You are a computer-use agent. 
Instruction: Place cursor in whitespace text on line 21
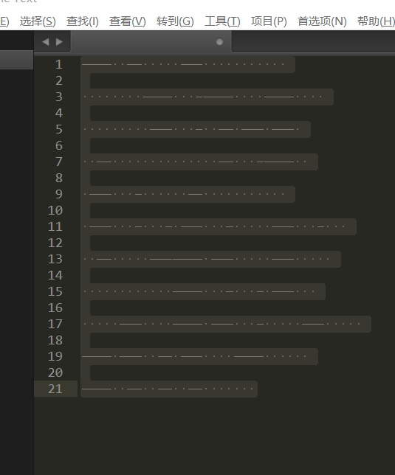168,389
